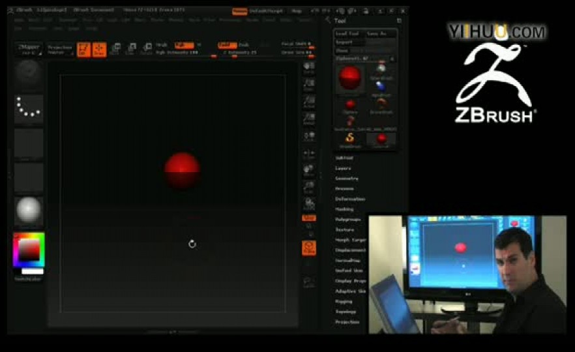Expand the Polygroups subpalette

coord(348,220)
